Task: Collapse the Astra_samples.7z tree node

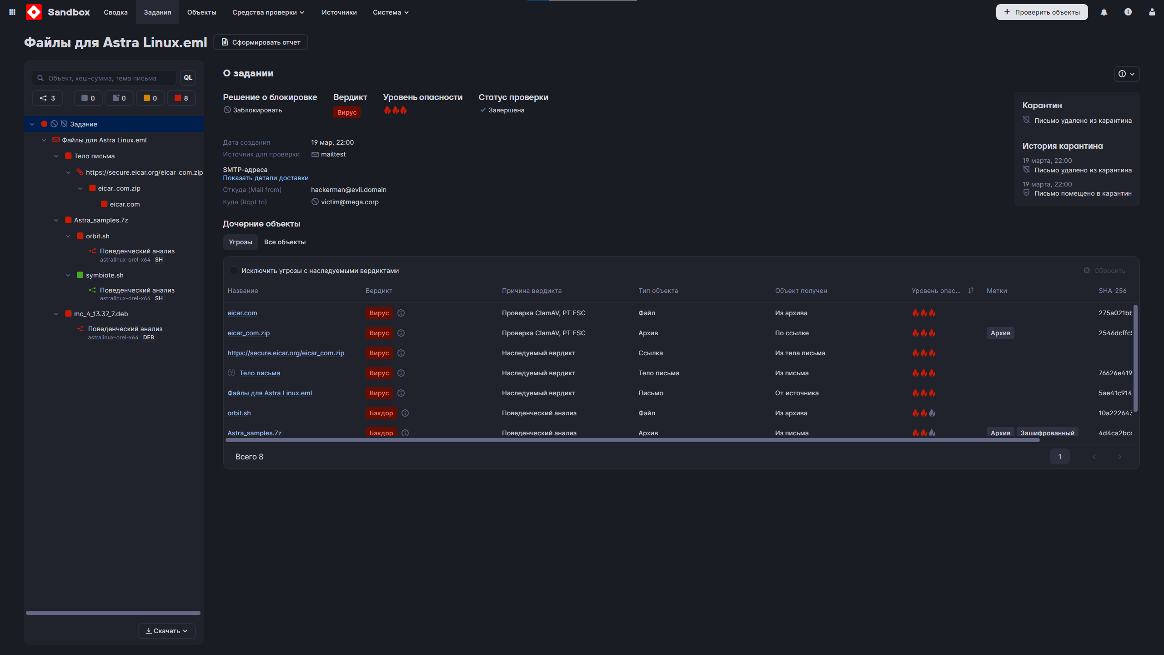Action: [x=56, y=220]
